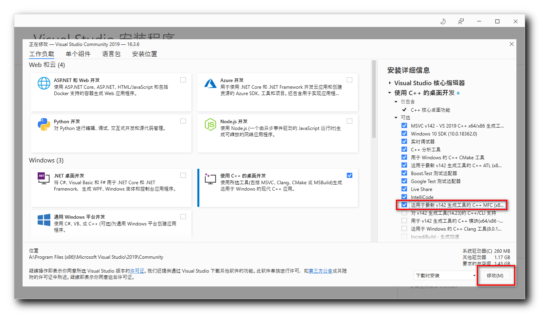Uncheck MSVC v142 build tools option
This screenshot has width=539, height=313.
point(404,126)
